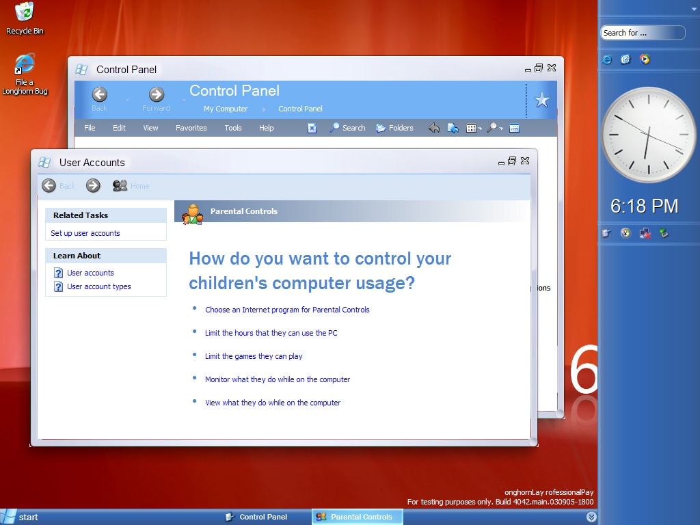Toggle the Folders pane in Control Panel toolbar
Viewport: 700px width, 525px height.
pos(394,128)
